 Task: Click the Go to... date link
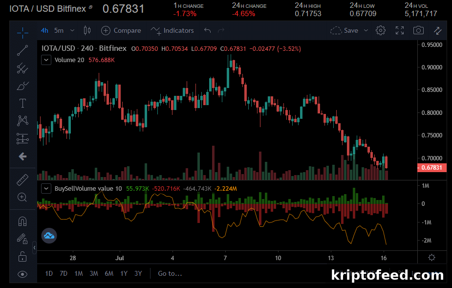point(170,273)
